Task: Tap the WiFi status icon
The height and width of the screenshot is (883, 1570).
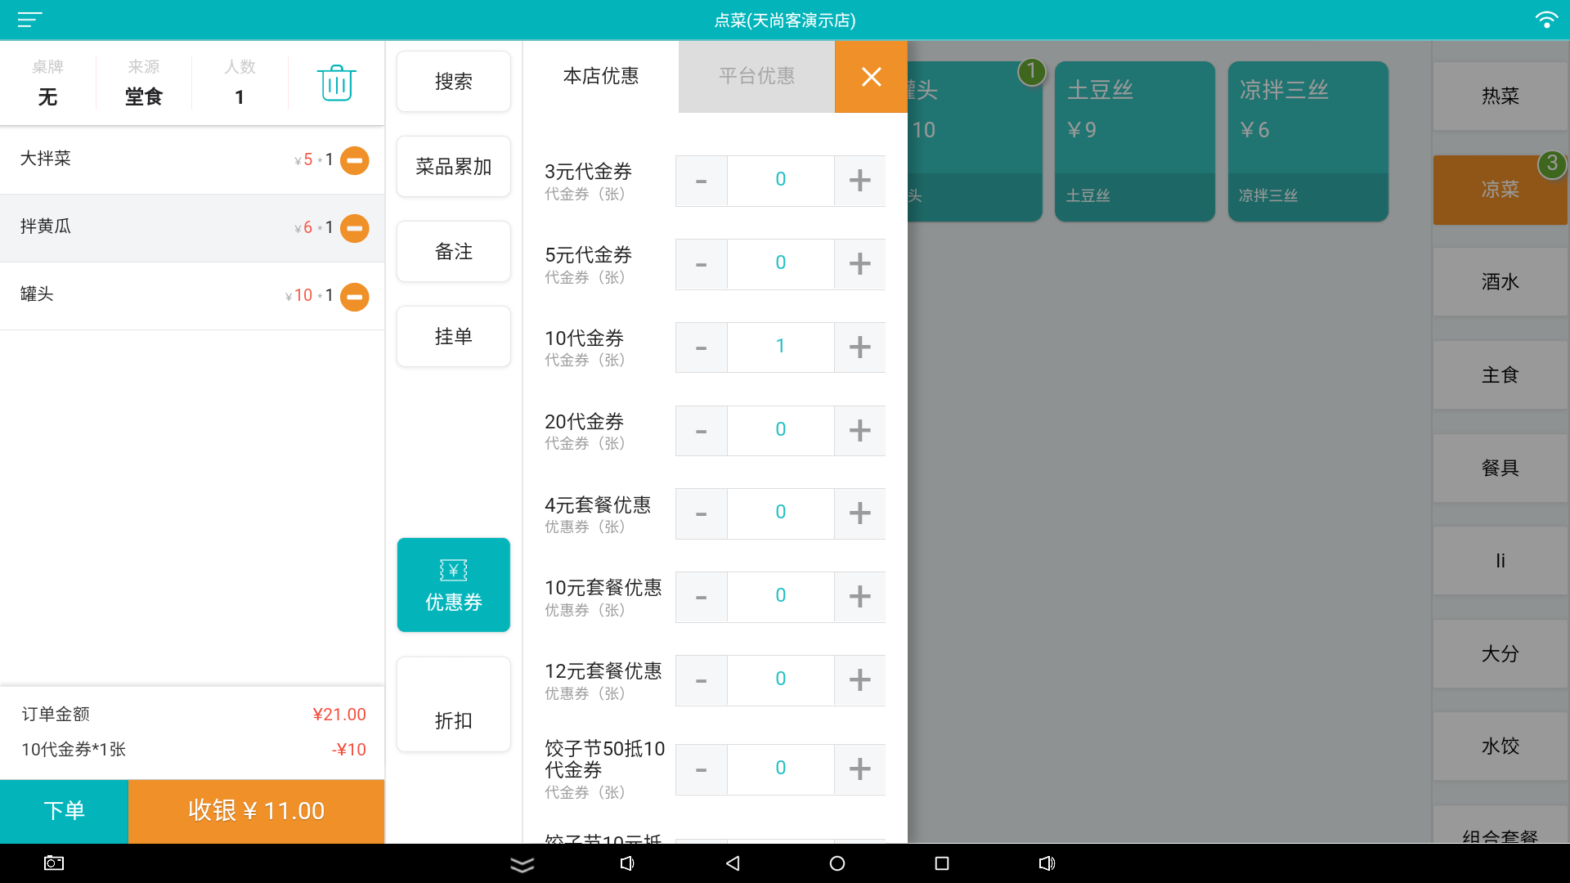Action: [x=1545, y=20]
